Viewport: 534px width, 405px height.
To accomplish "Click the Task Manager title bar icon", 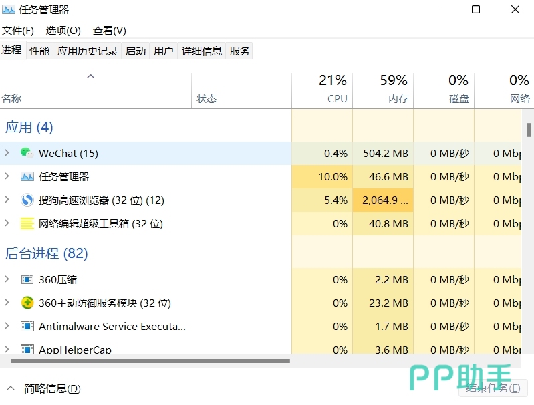I will 9,10.
